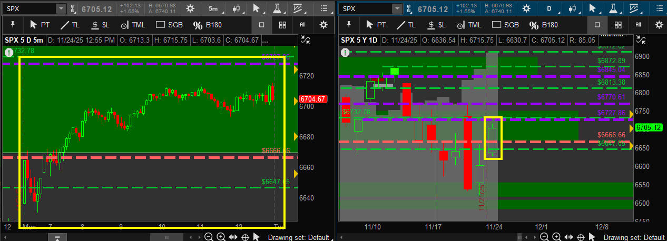The width and height of the screenshot is (667, 241).
Task: Click the pan arrows icon under right chart
Action: coord(568,237)
